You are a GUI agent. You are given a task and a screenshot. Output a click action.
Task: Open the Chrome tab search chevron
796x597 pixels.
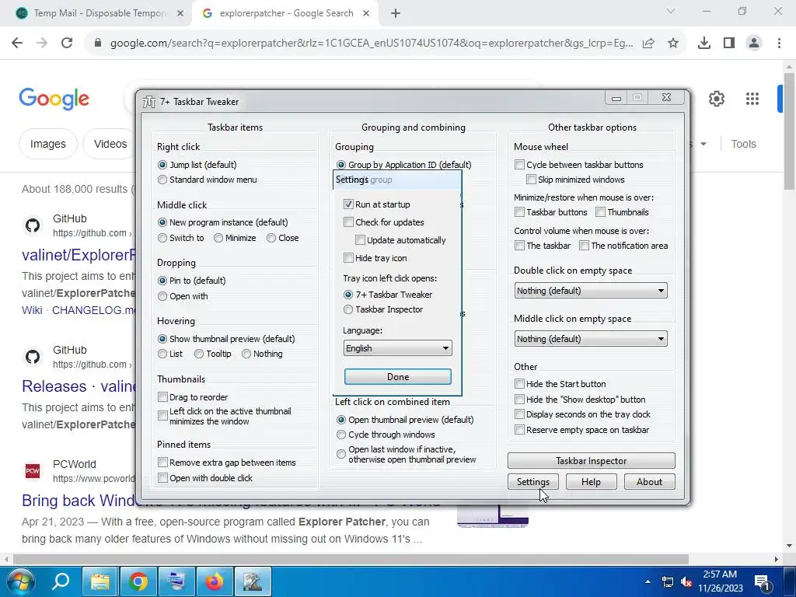[671, 11]
